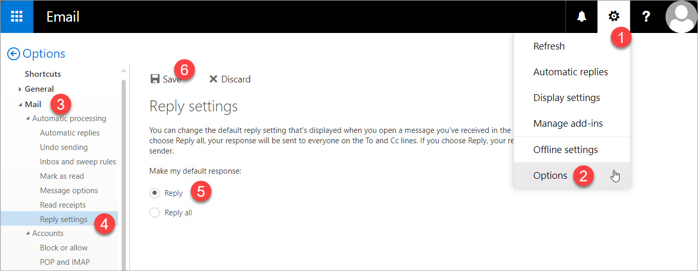This screenshot has width=698, height=271.
Task: Open the user profile avatar
Action: (682, 17)
